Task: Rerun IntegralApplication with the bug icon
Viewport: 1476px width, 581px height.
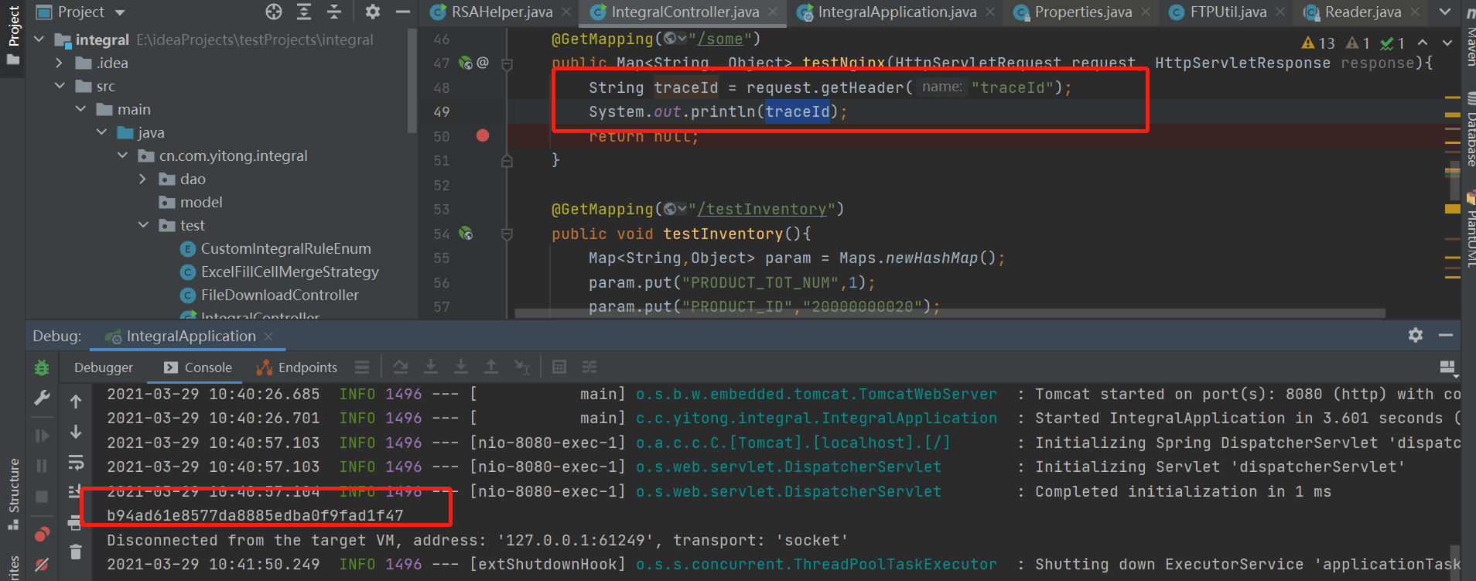Action: coord(42,367)
